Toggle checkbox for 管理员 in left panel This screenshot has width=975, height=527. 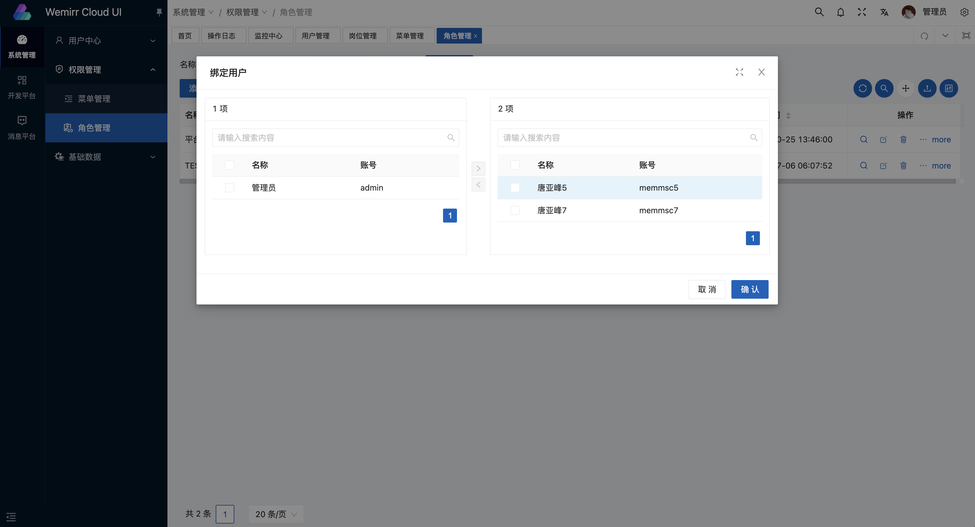coord(230,188)
